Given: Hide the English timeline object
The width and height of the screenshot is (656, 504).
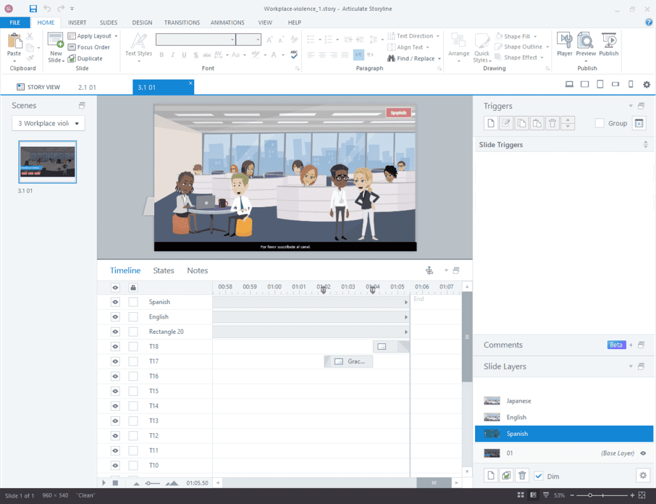Looking at the screenshot, I should click(115, 317).
